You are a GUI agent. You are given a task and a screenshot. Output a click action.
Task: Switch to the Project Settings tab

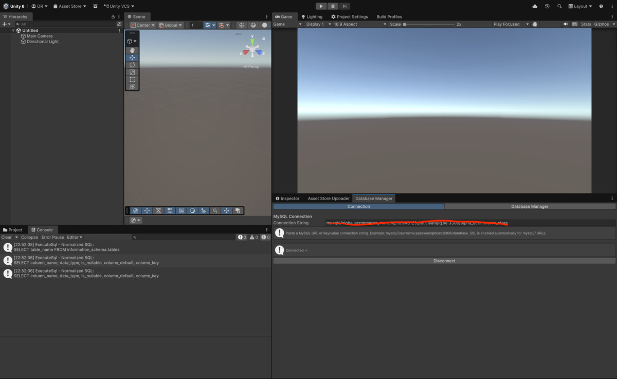point(349,16)
